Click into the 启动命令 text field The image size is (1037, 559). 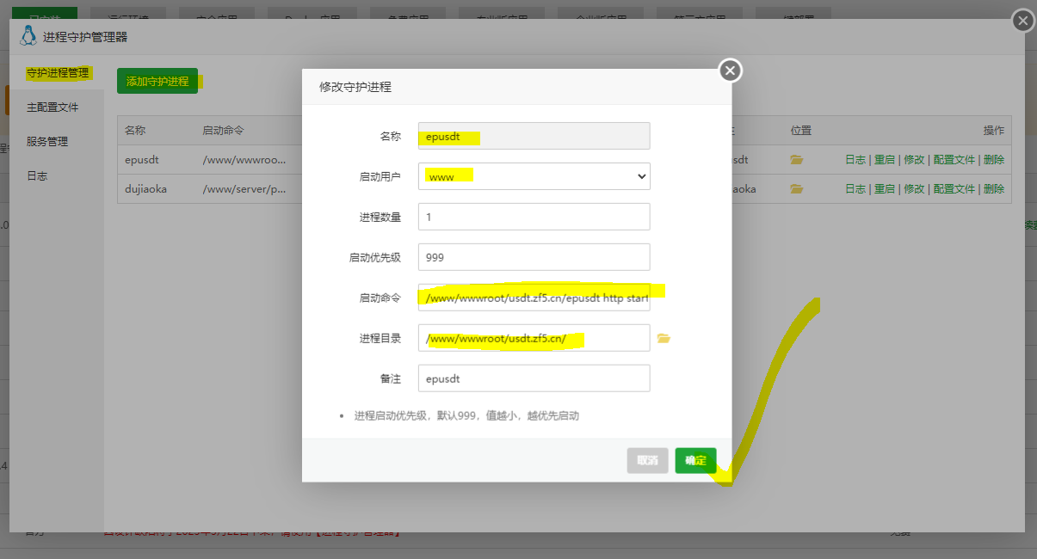pos(534,298)
